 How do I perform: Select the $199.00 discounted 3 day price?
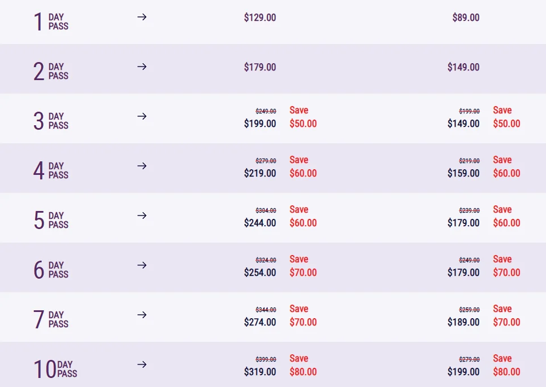tap(260, 124)
